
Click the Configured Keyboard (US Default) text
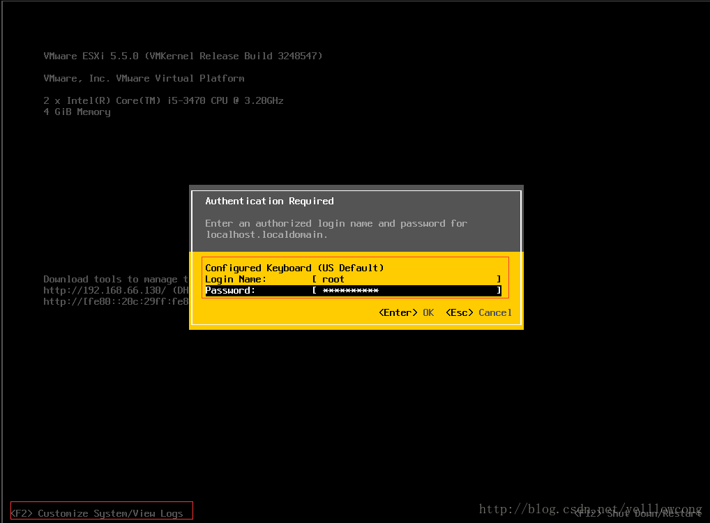[294, 268]
